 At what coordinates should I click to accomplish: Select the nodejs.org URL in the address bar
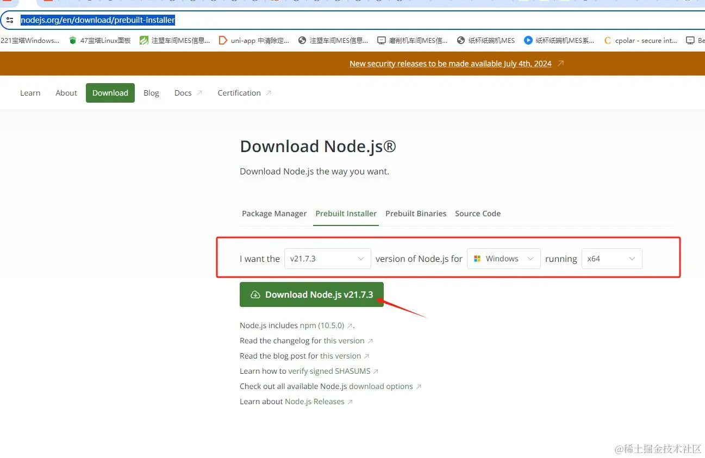click(x=98, y=20)
